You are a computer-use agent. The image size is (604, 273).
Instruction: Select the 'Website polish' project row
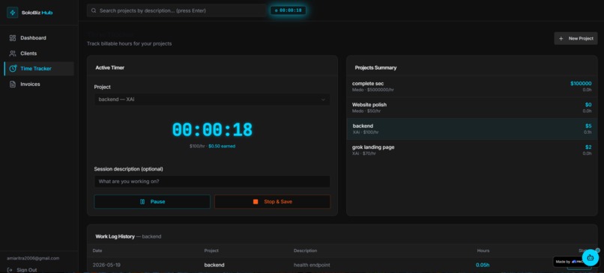point(472,108)
